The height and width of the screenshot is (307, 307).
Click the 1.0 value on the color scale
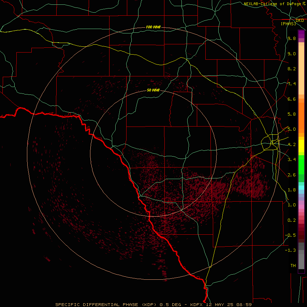(x=292, y=205)
